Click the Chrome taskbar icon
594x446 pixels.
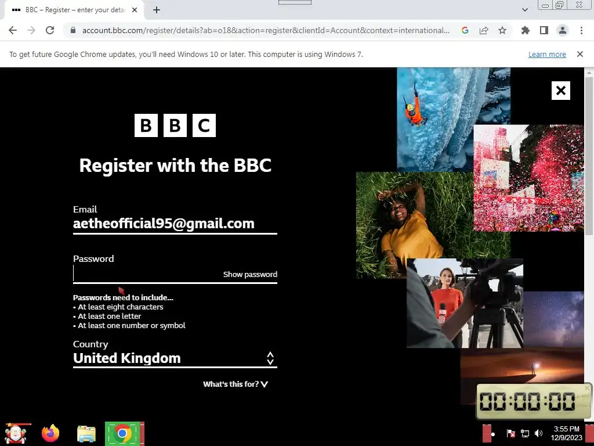click(124, 433)
